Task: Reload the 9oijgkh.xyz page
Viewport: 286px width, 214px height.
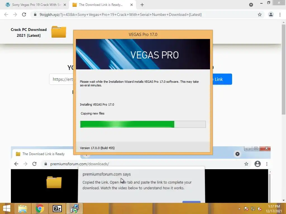Action: 24,14
